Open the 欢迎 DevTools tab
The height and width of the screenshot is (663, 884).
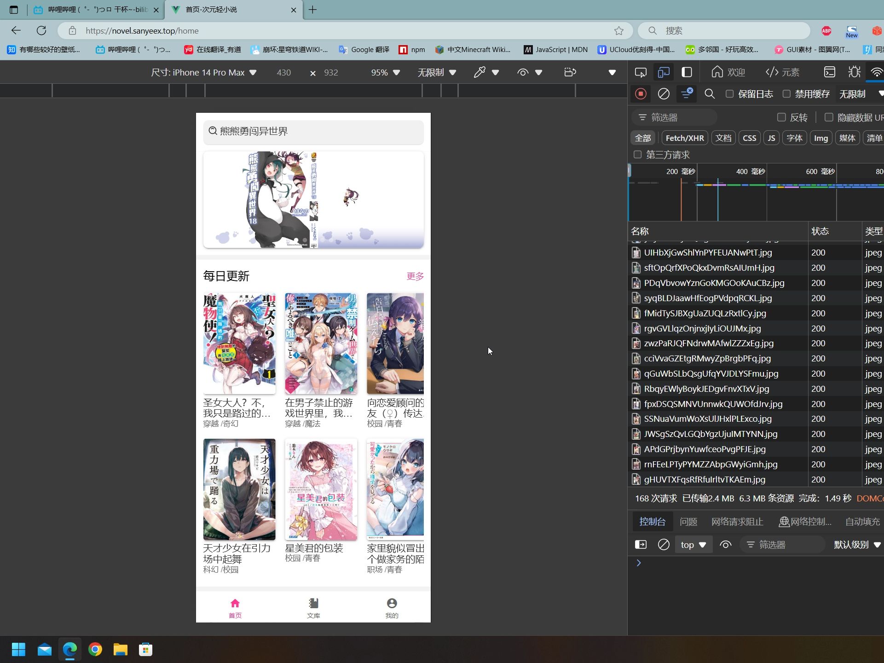click(x=728, y=72)
